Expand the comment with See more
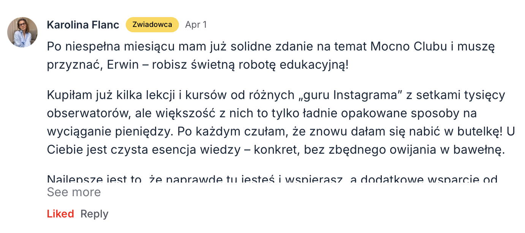The width and height of the screenshot is (525, 233). point(74,192)
